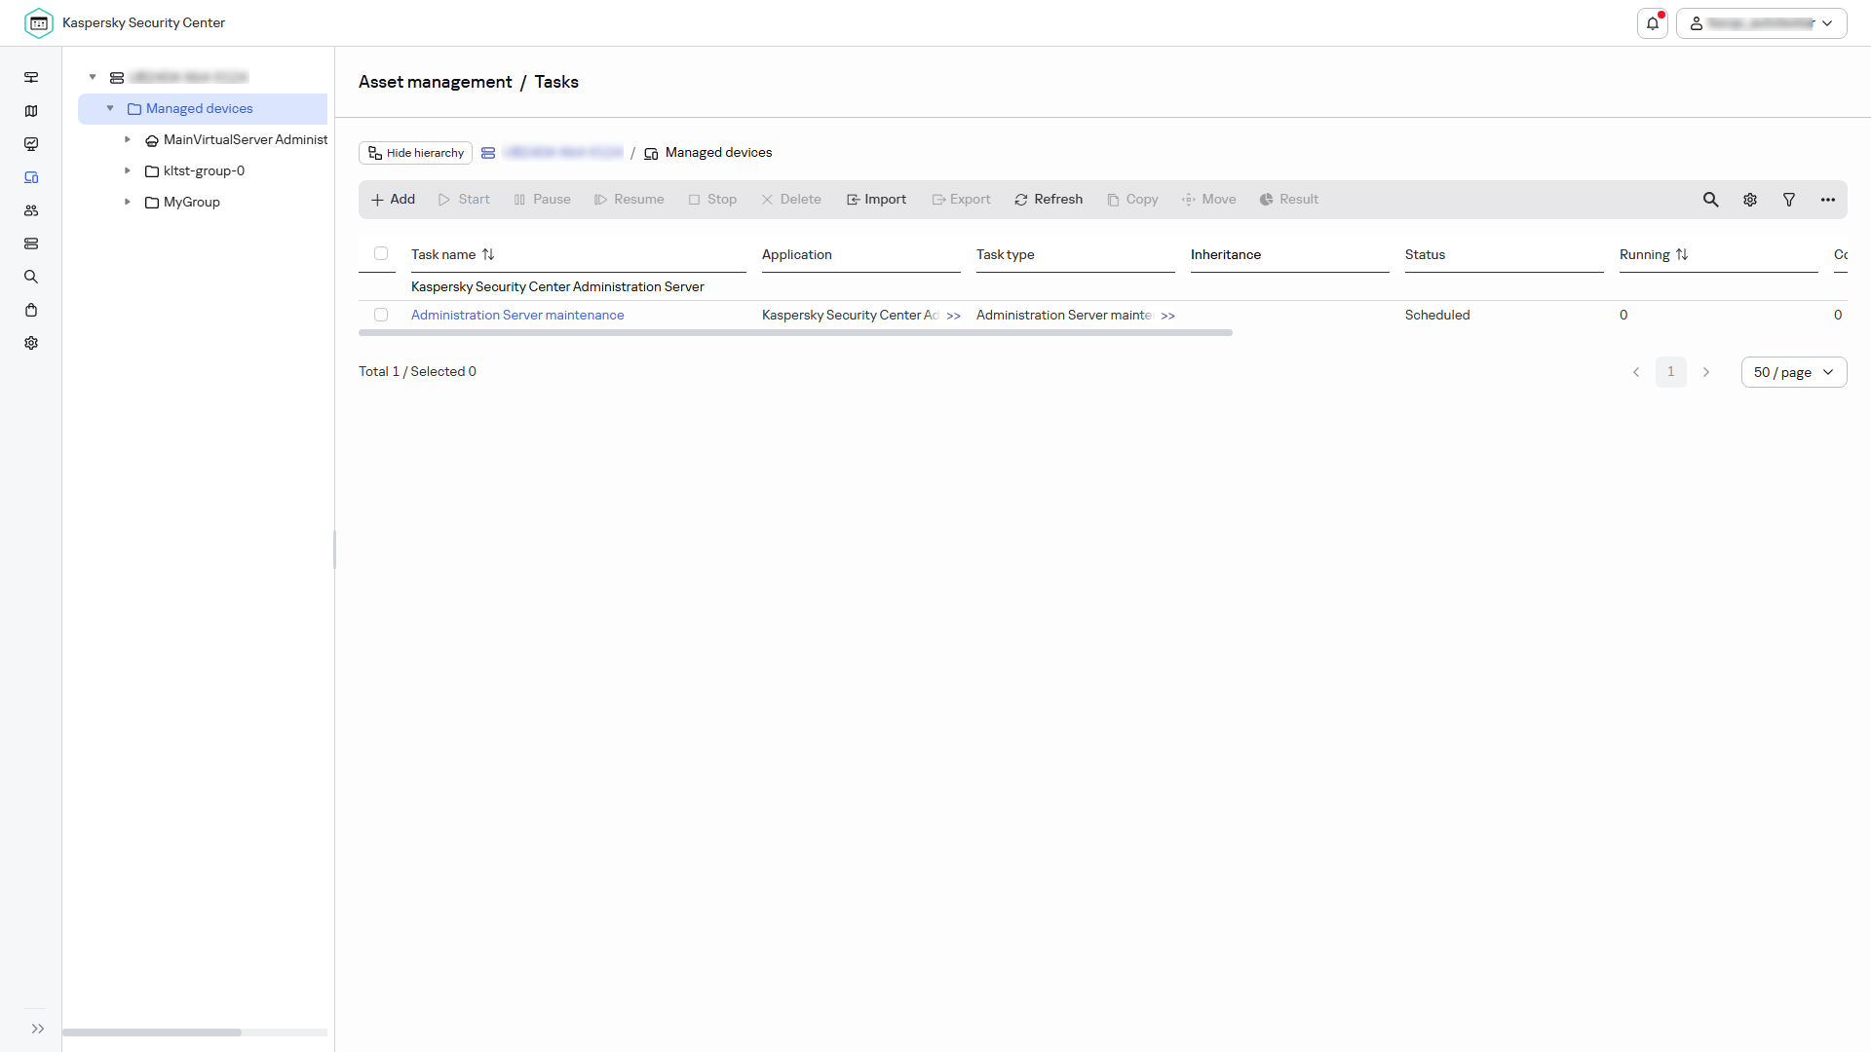This screenshot has height=1052, width=1871.
Task: Open the Asset management devices sidebar icon
Action: [x=31, y=177]
